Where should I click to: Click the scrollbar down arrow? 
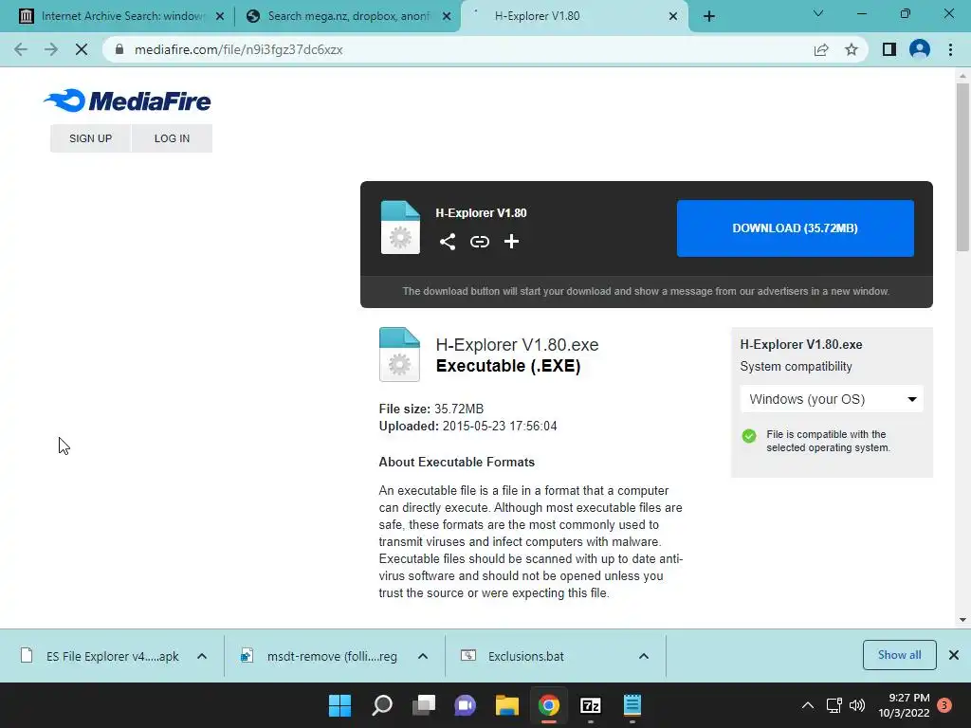tap(962, 619)
